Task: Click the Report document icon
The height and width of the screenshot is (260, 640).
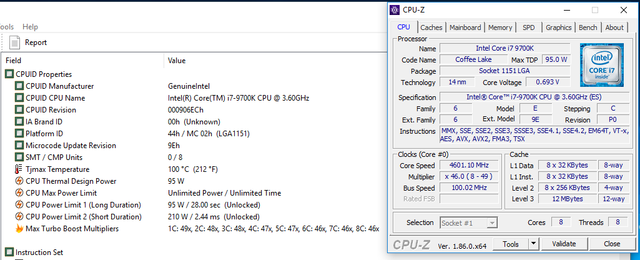Action: tap(15, 42)
